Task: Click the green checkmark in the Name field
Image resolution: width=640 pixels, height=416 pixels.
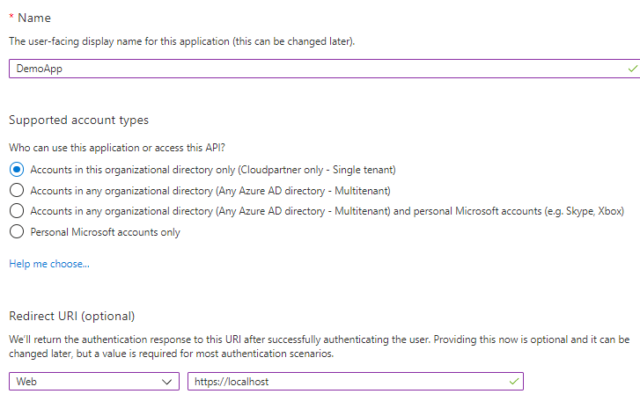Action: tap(632, 69)
